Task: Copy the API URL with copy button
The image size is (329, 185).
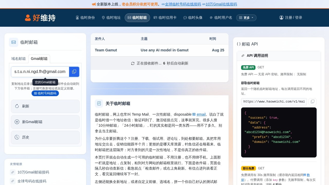Action: pyautogui.click(x=313, y=101)
